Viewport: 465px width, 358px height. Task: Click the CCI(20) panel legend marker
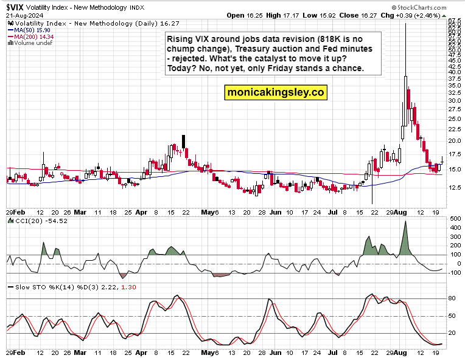9,220
